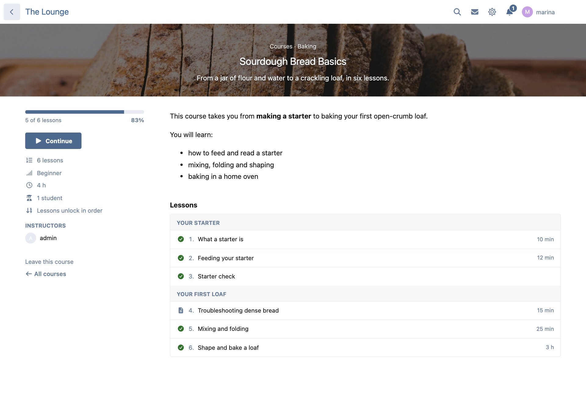Click the clock duration icon
586x393 pixels.
tap(29, 185)
